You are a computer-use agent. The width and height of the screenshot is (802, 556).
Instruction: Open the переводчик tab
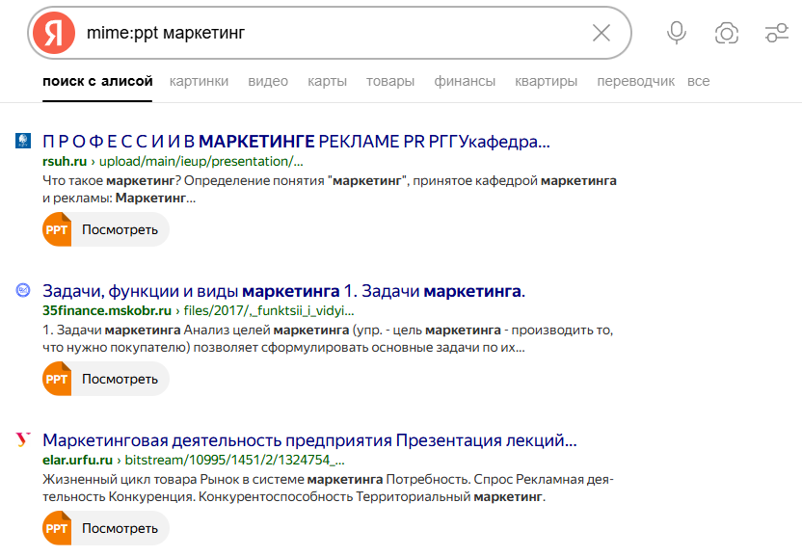click(x=637, y=81)
